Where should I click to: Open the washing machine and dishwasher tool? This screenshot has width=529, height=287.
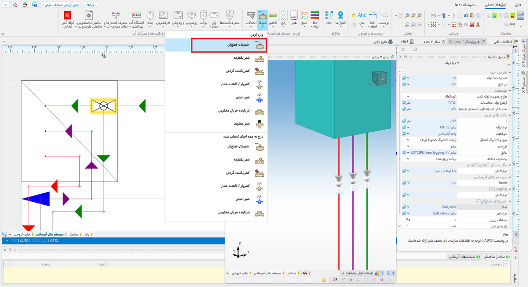point(89,19)
